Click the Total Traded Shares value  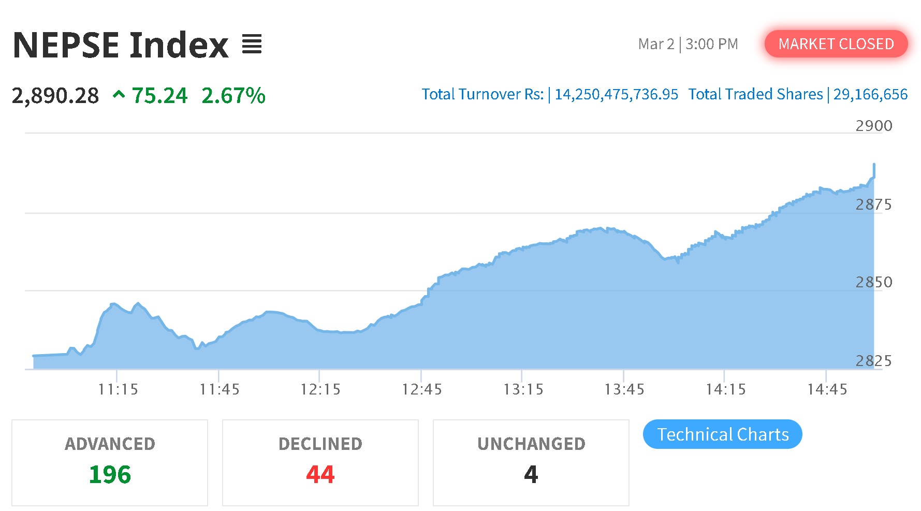870,94
